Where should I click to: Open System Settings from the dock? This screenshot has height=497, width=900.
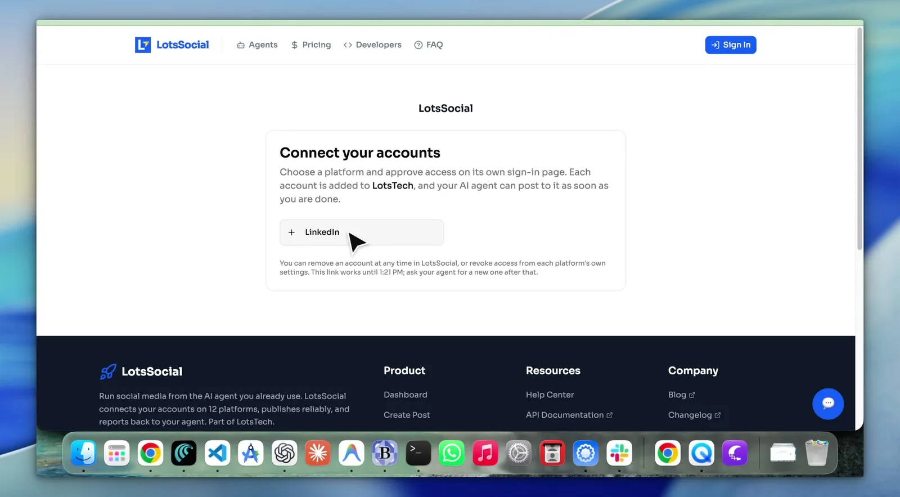(x=519, y=453)
